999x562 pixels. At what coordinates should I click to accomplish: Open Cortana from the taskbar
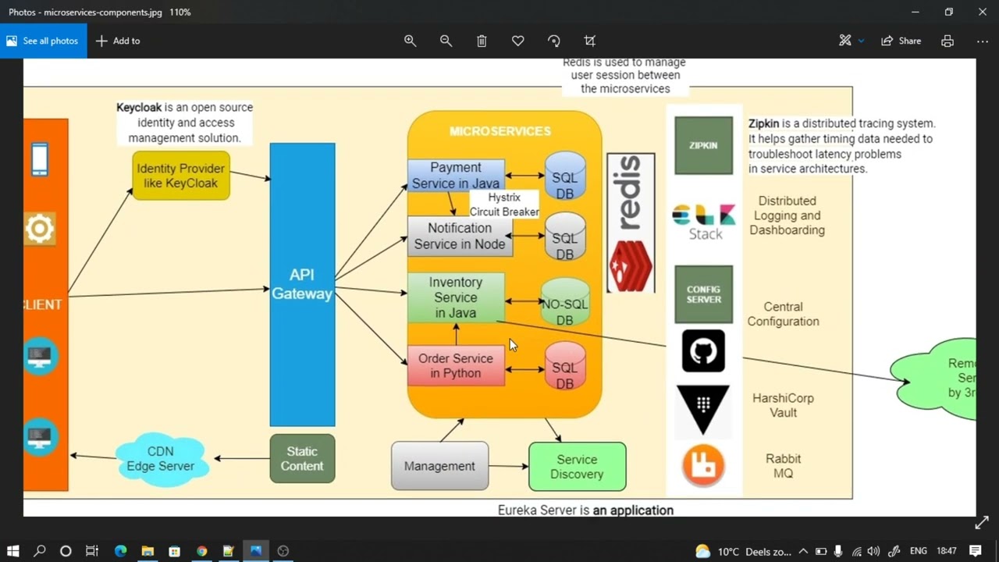(66, 551)
